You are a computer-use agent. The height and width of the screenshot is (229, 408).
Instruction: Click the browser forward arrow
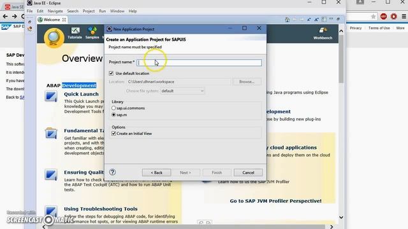tap(14, 17)
